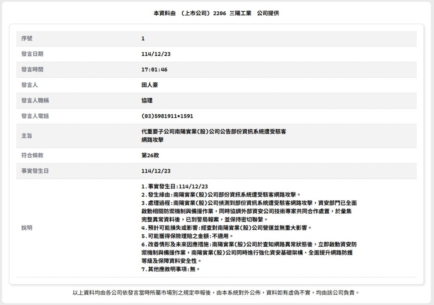
Task: Select explanation item 4 預計可能損失或影響 line
Action: 226,228
